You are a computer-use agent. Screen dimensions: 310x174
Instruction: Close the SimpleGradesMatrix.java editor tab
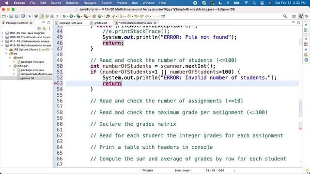(155, 23)
